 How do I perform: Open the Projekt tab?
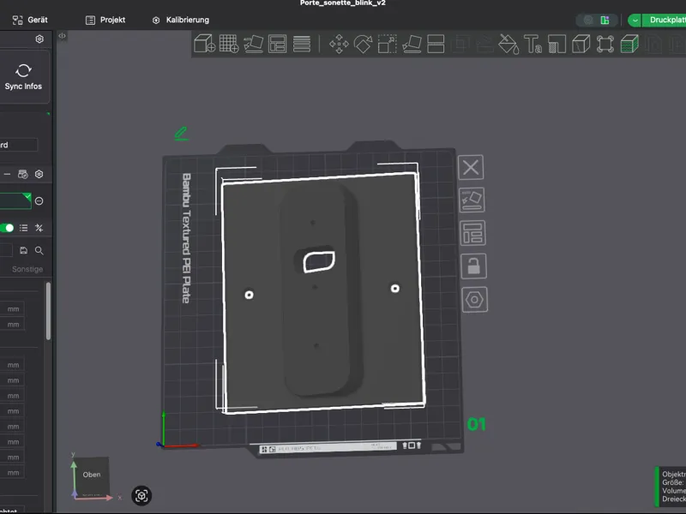[x=105, y=20]
